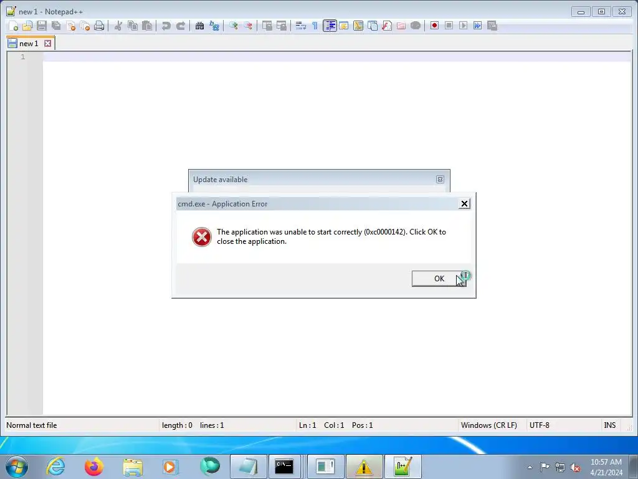Open the Document Map toolbar icon
Image resolution: width=638 pixels, height=479 pixels.
pyautogui.click(x=358, y=26)
